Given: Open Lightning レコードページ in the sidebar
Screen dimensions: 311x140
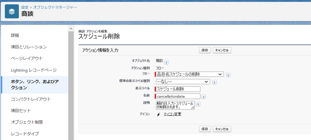Looking at the screenshot, I should point(34,70).
